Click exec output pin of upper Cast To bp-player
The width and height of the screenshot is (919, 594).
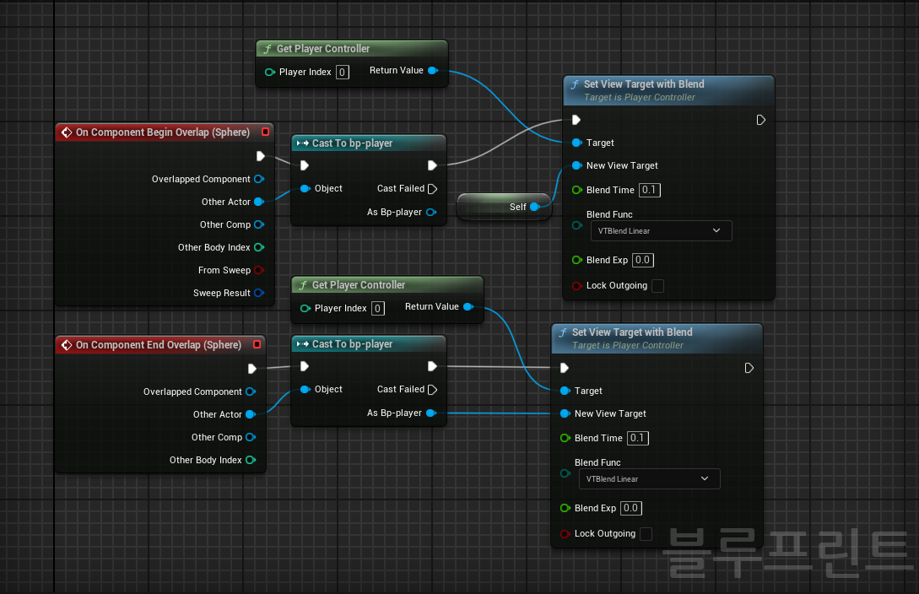(x=432, y=165)
